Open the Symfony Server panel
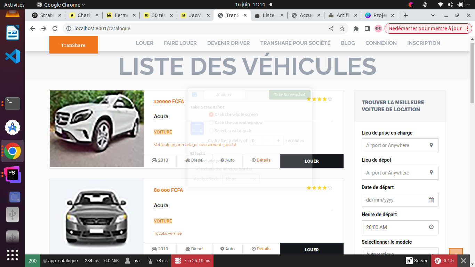 417,261
